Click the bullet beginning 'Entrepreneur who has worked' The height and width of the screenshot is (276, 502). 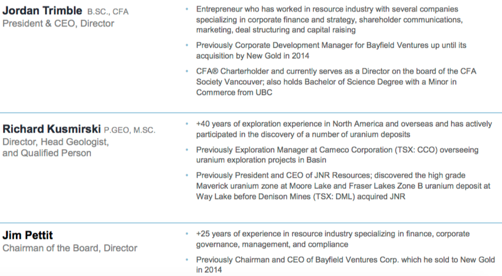(x=329, y=19)
